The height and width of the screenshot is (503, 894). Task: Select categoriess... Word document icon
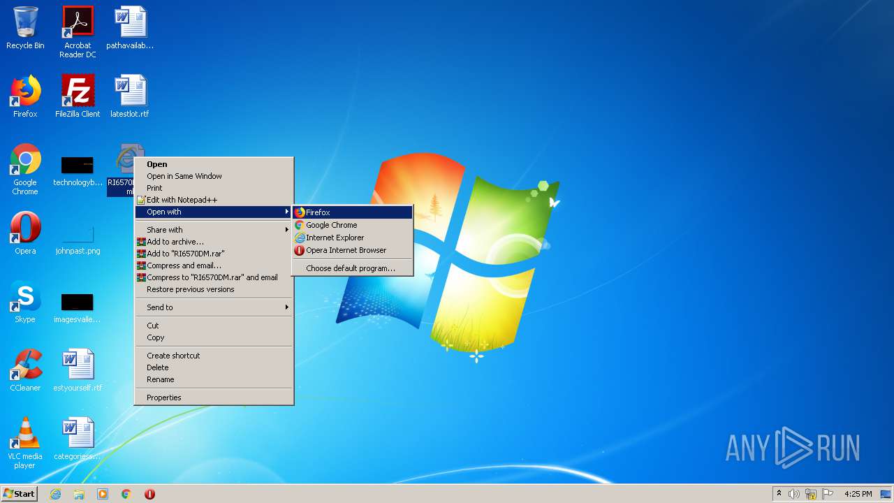[78, 439]
